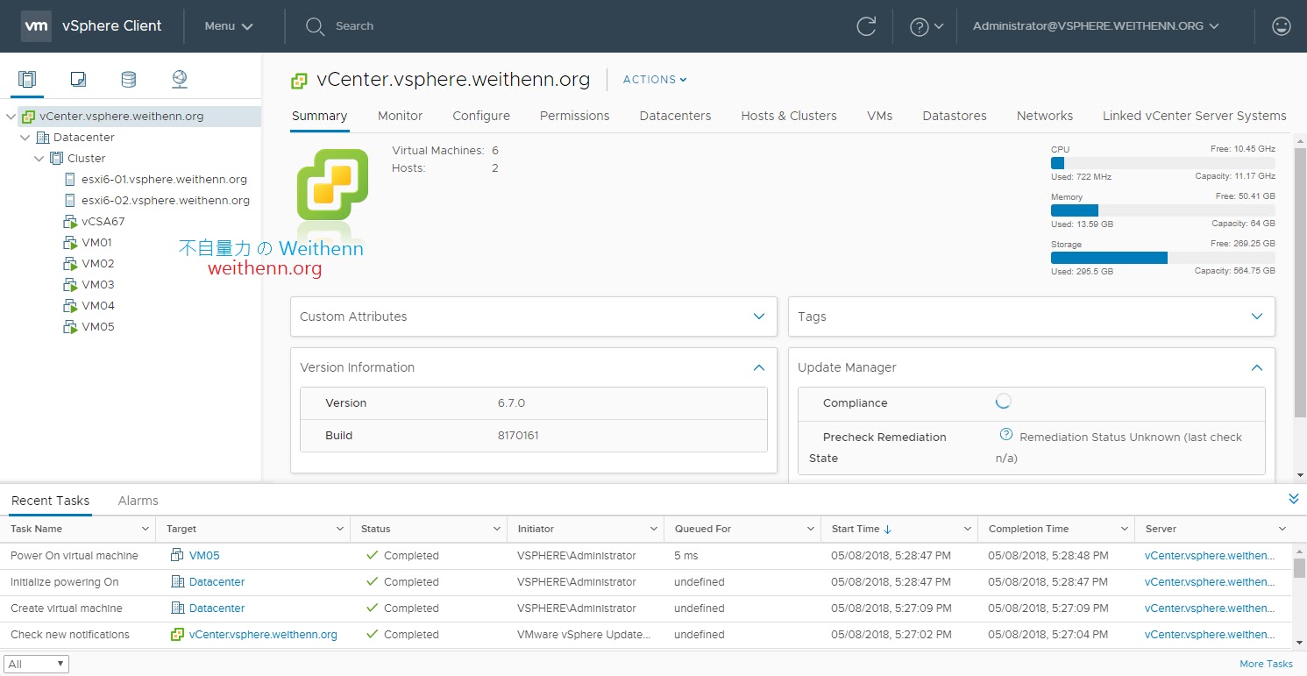Image resolution: width=1307 pixels, height=676 pixels.
Task: Open the Menu dropdown
Action: [x=226, y=26]
